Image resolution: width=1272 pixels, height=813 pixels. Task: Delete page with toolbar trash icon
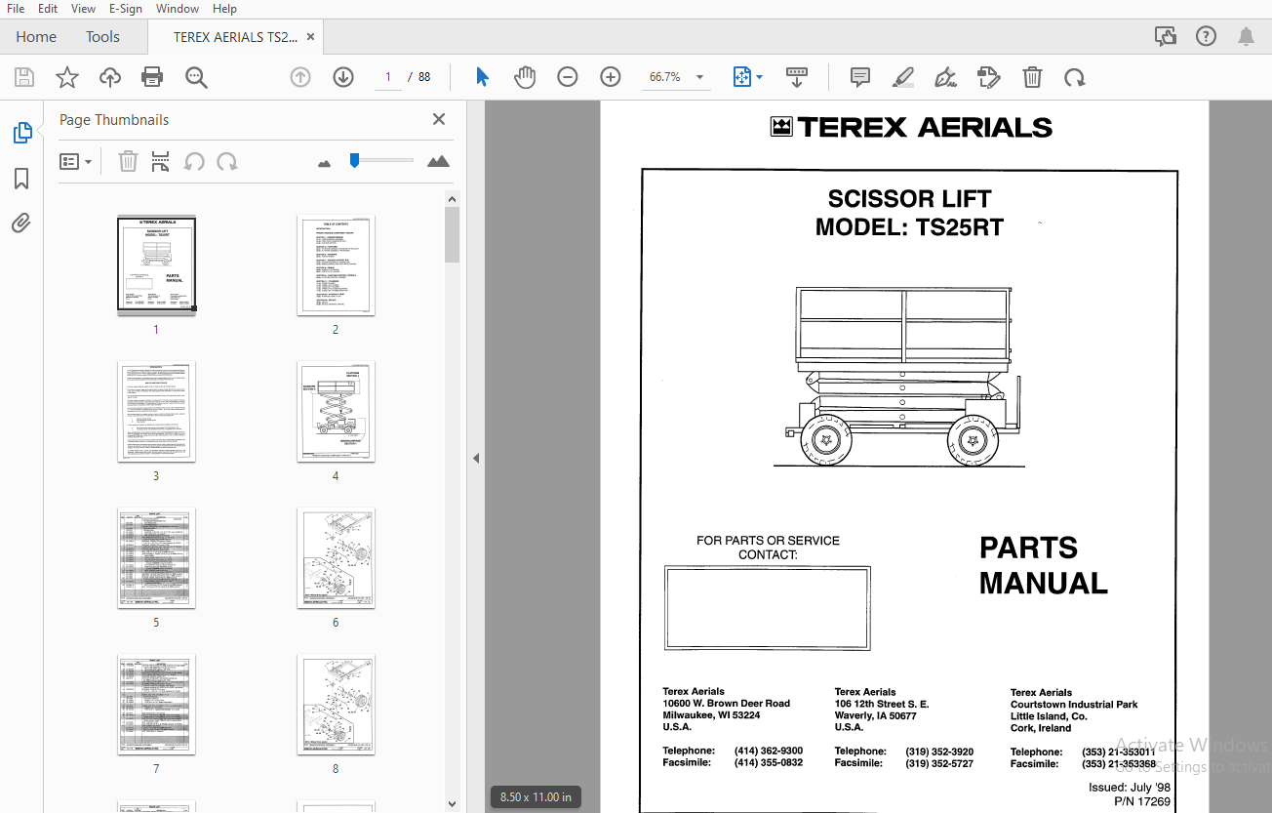coord(1032,77)
